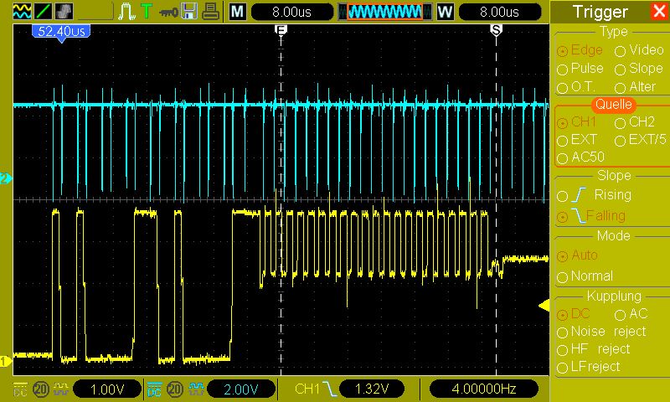Set trigger mode to Auto

pyautogui.click(x=577, y=255)
